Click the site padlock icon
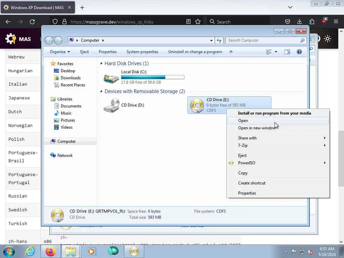 (64, 21)
